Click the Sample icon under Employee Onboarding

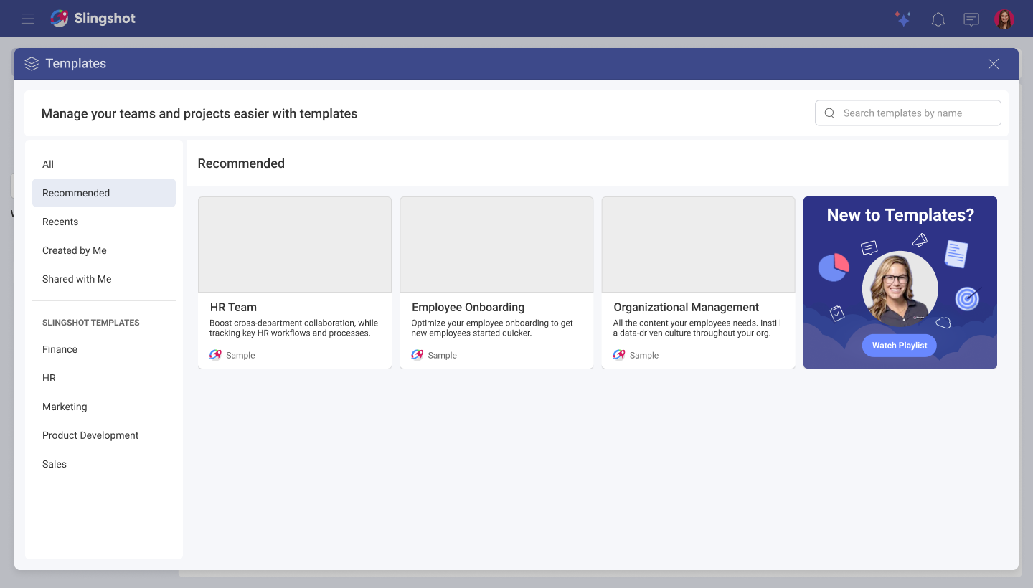coord(417,355)
